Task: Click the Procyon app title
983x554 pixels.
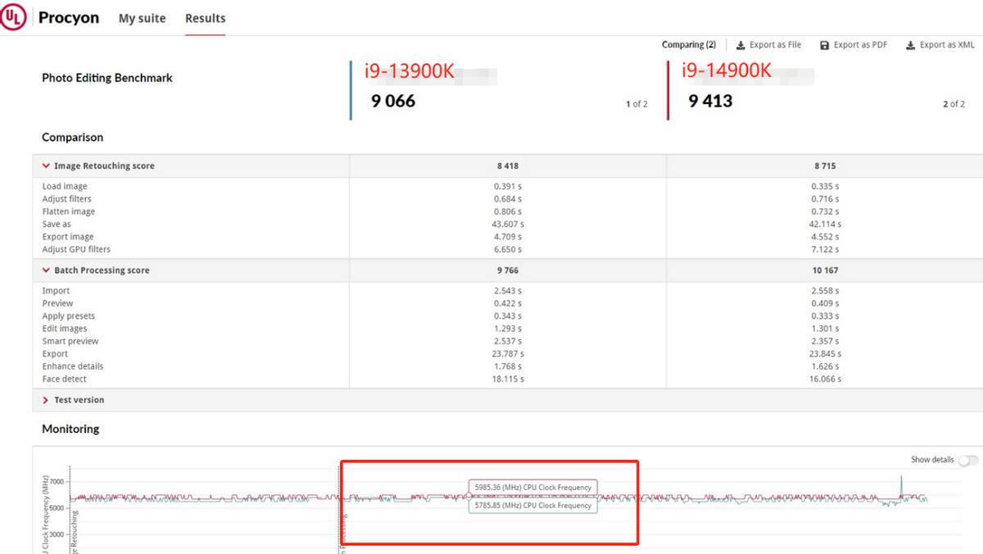Action: (69, 18)
